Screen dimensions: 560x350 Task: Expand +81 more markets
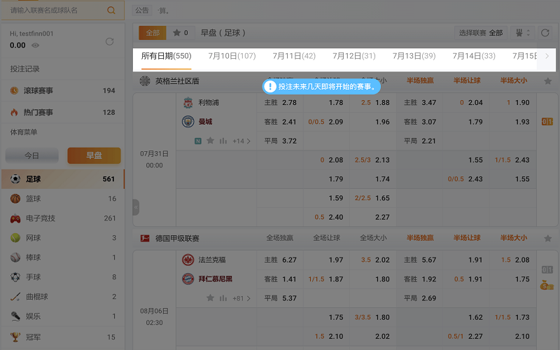point(241,298)
